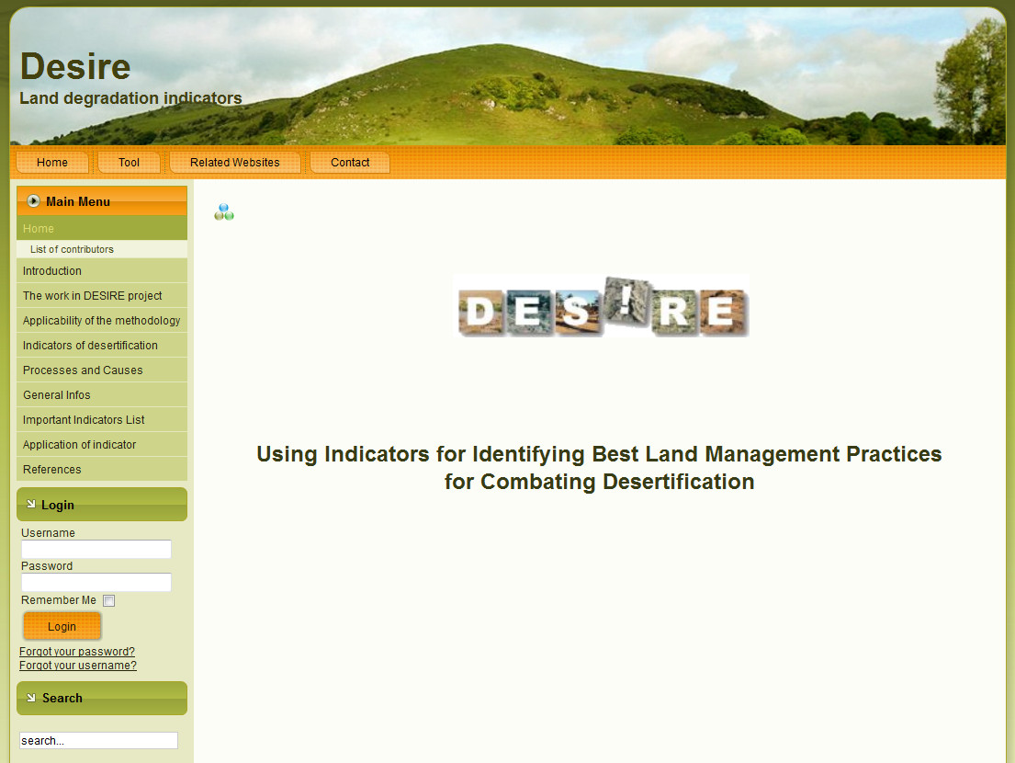Select Indicators of desertification menu item
This screenshot has width=1015, height=763.
coord(90,346)
